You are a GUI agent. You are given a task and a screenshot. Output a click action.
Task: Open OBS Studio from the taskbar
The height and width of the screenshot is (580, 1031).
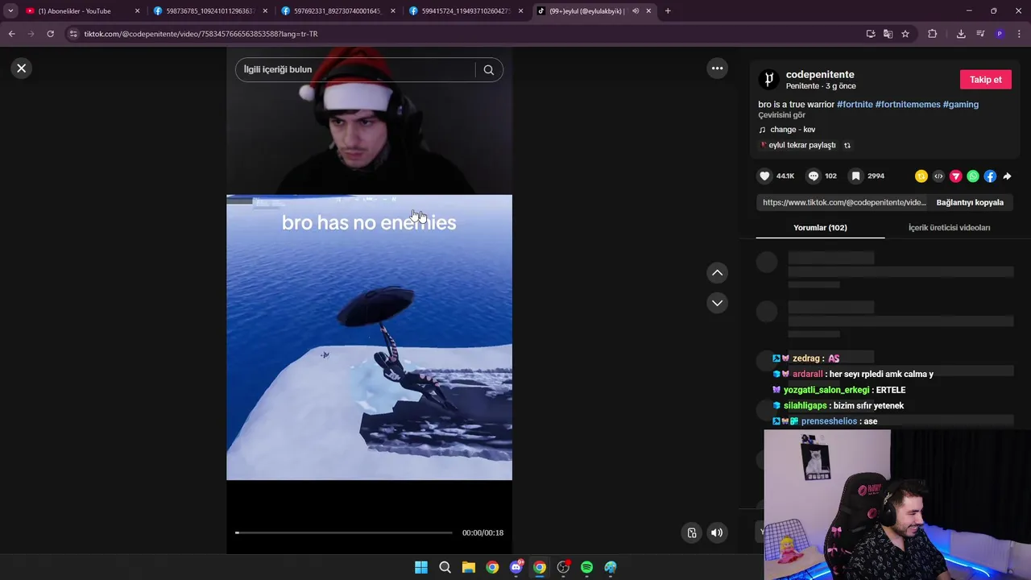[563, 567]
